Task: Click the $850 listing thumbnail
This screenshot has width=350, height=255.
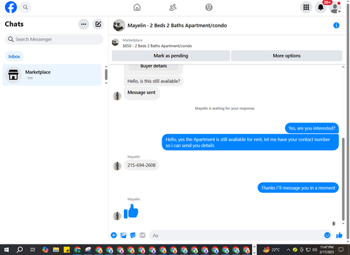Action: (x=115, y=43)
